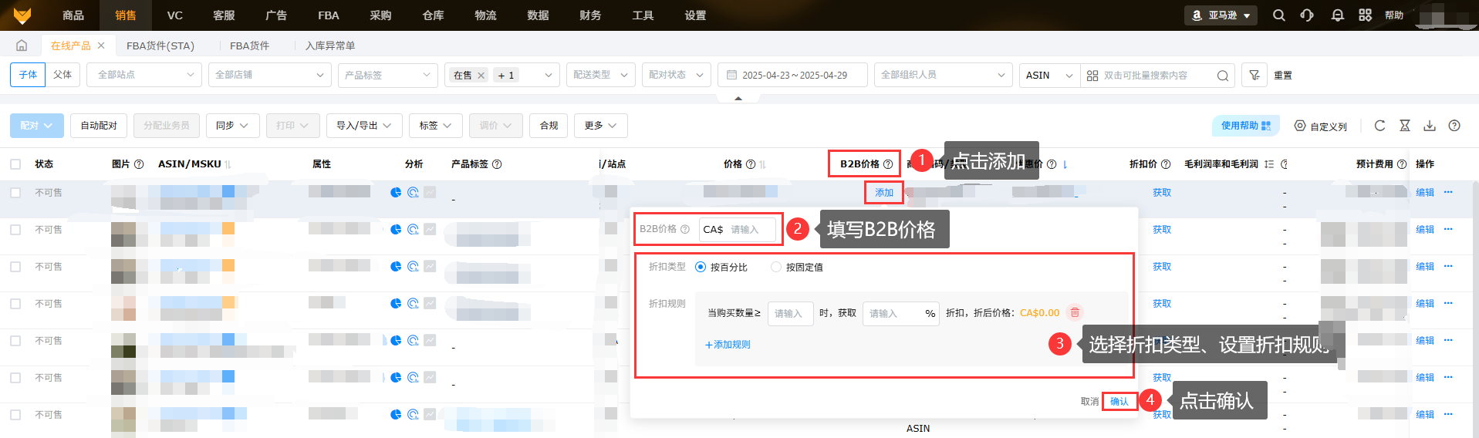Open the 配送类型 dropdown

[x=601, y=75]
